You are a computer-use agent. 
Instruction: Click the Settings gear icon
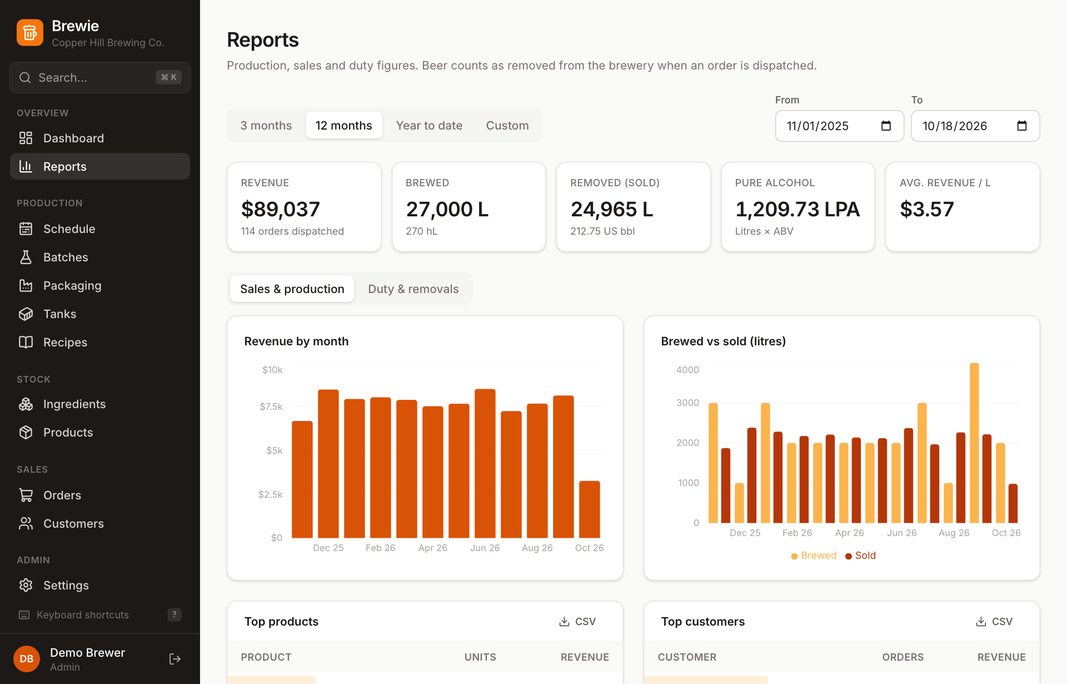(x=26, y=585)
